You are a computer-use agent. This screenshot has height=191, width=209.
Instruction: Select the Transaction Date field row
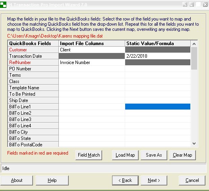pyautogui.click(x=33, y=56)
